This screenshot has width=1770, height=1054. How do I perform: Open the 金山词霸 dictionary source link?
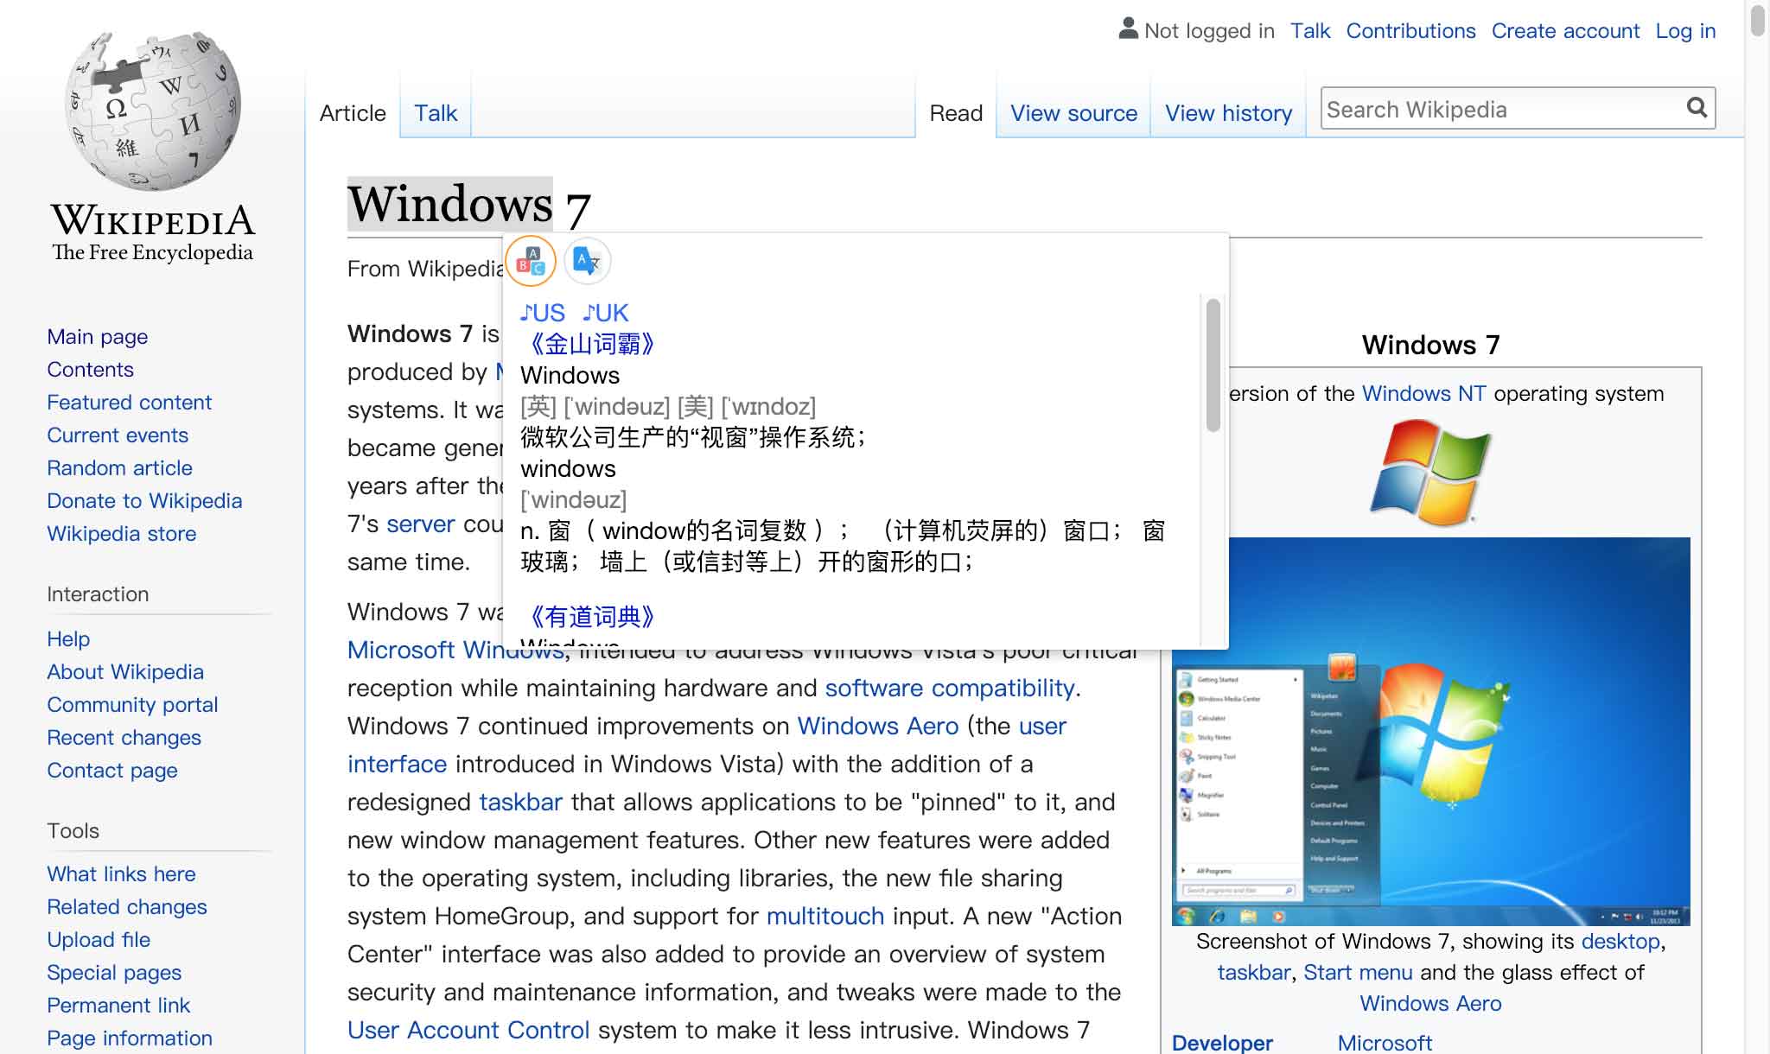tap(592, 344)
